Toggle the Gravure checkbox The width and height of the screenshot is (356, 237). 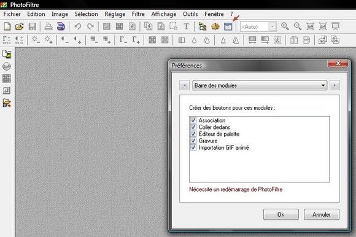193,141
